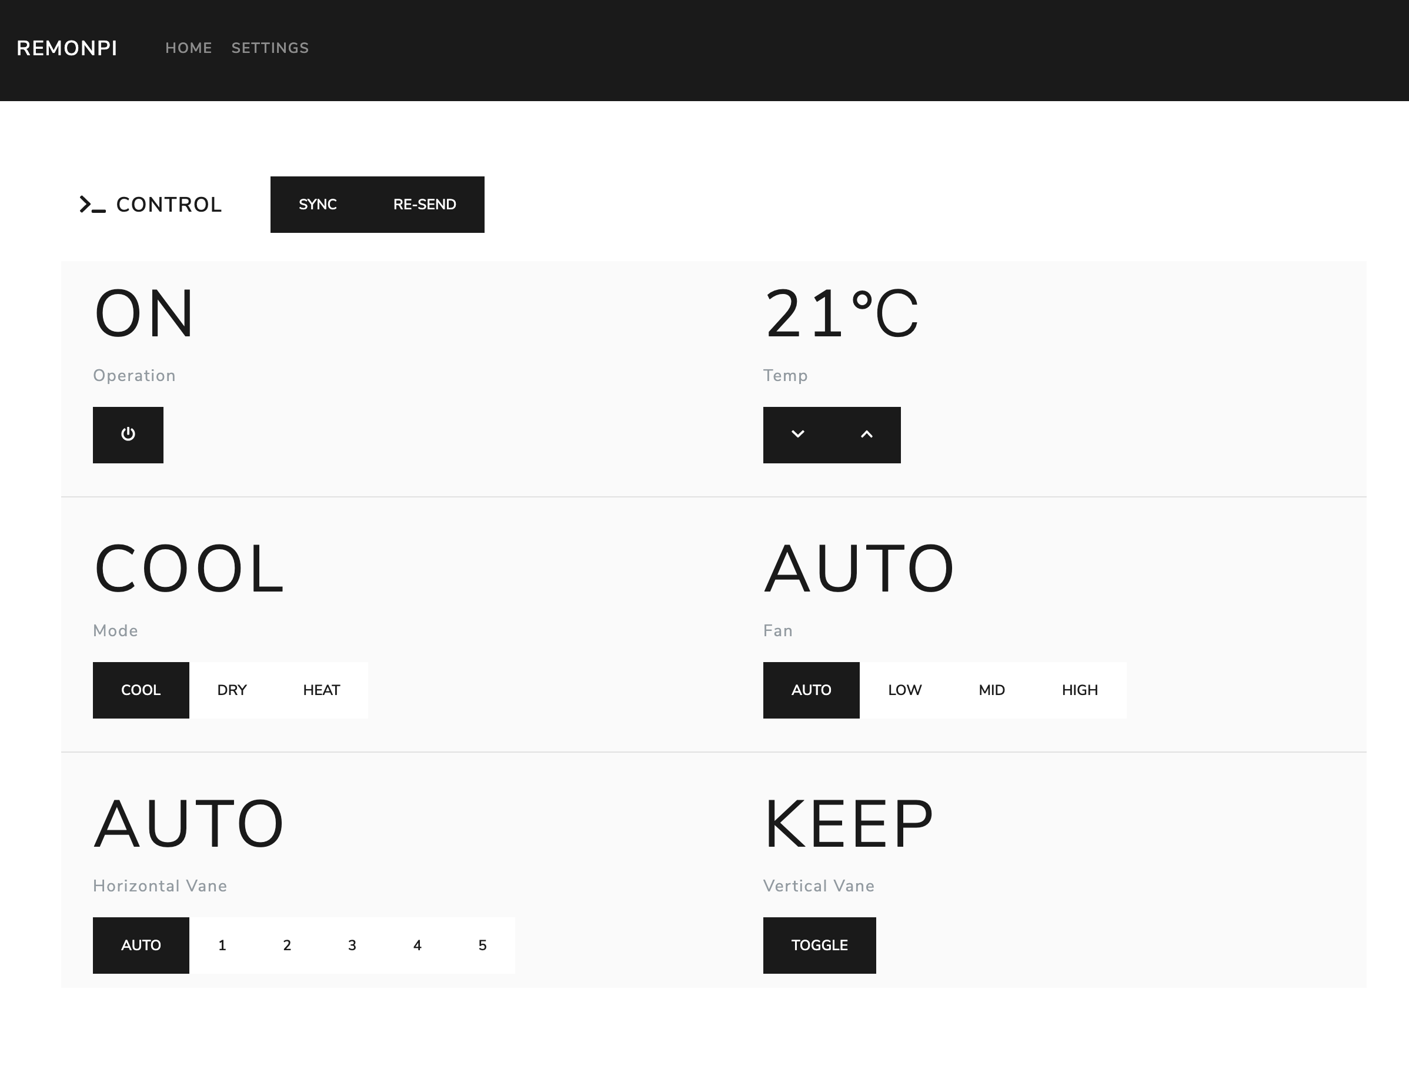
Task: Toggle the vertical vane
Action: tap(819, 945)
